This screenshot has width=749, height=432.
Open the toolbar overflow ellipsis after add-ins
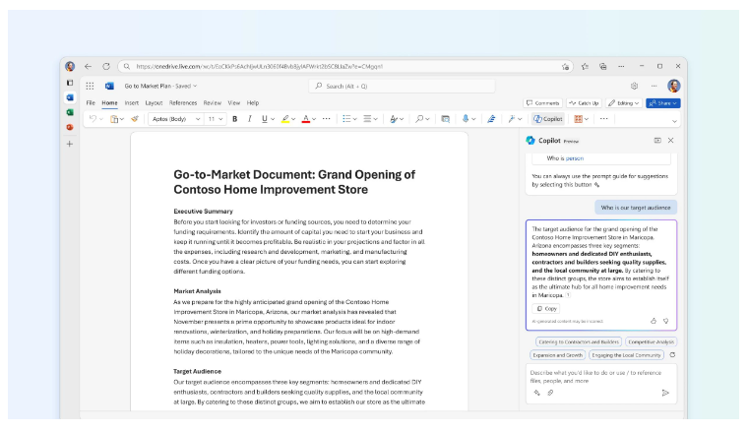pyautogui.click(x=603, y=119)
